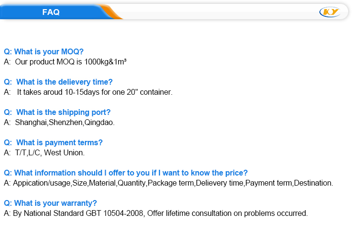This screenshot has height=226, width=353.
Task: Click the word 'Material' in the price answer
Action: click(x=102, y=183)
